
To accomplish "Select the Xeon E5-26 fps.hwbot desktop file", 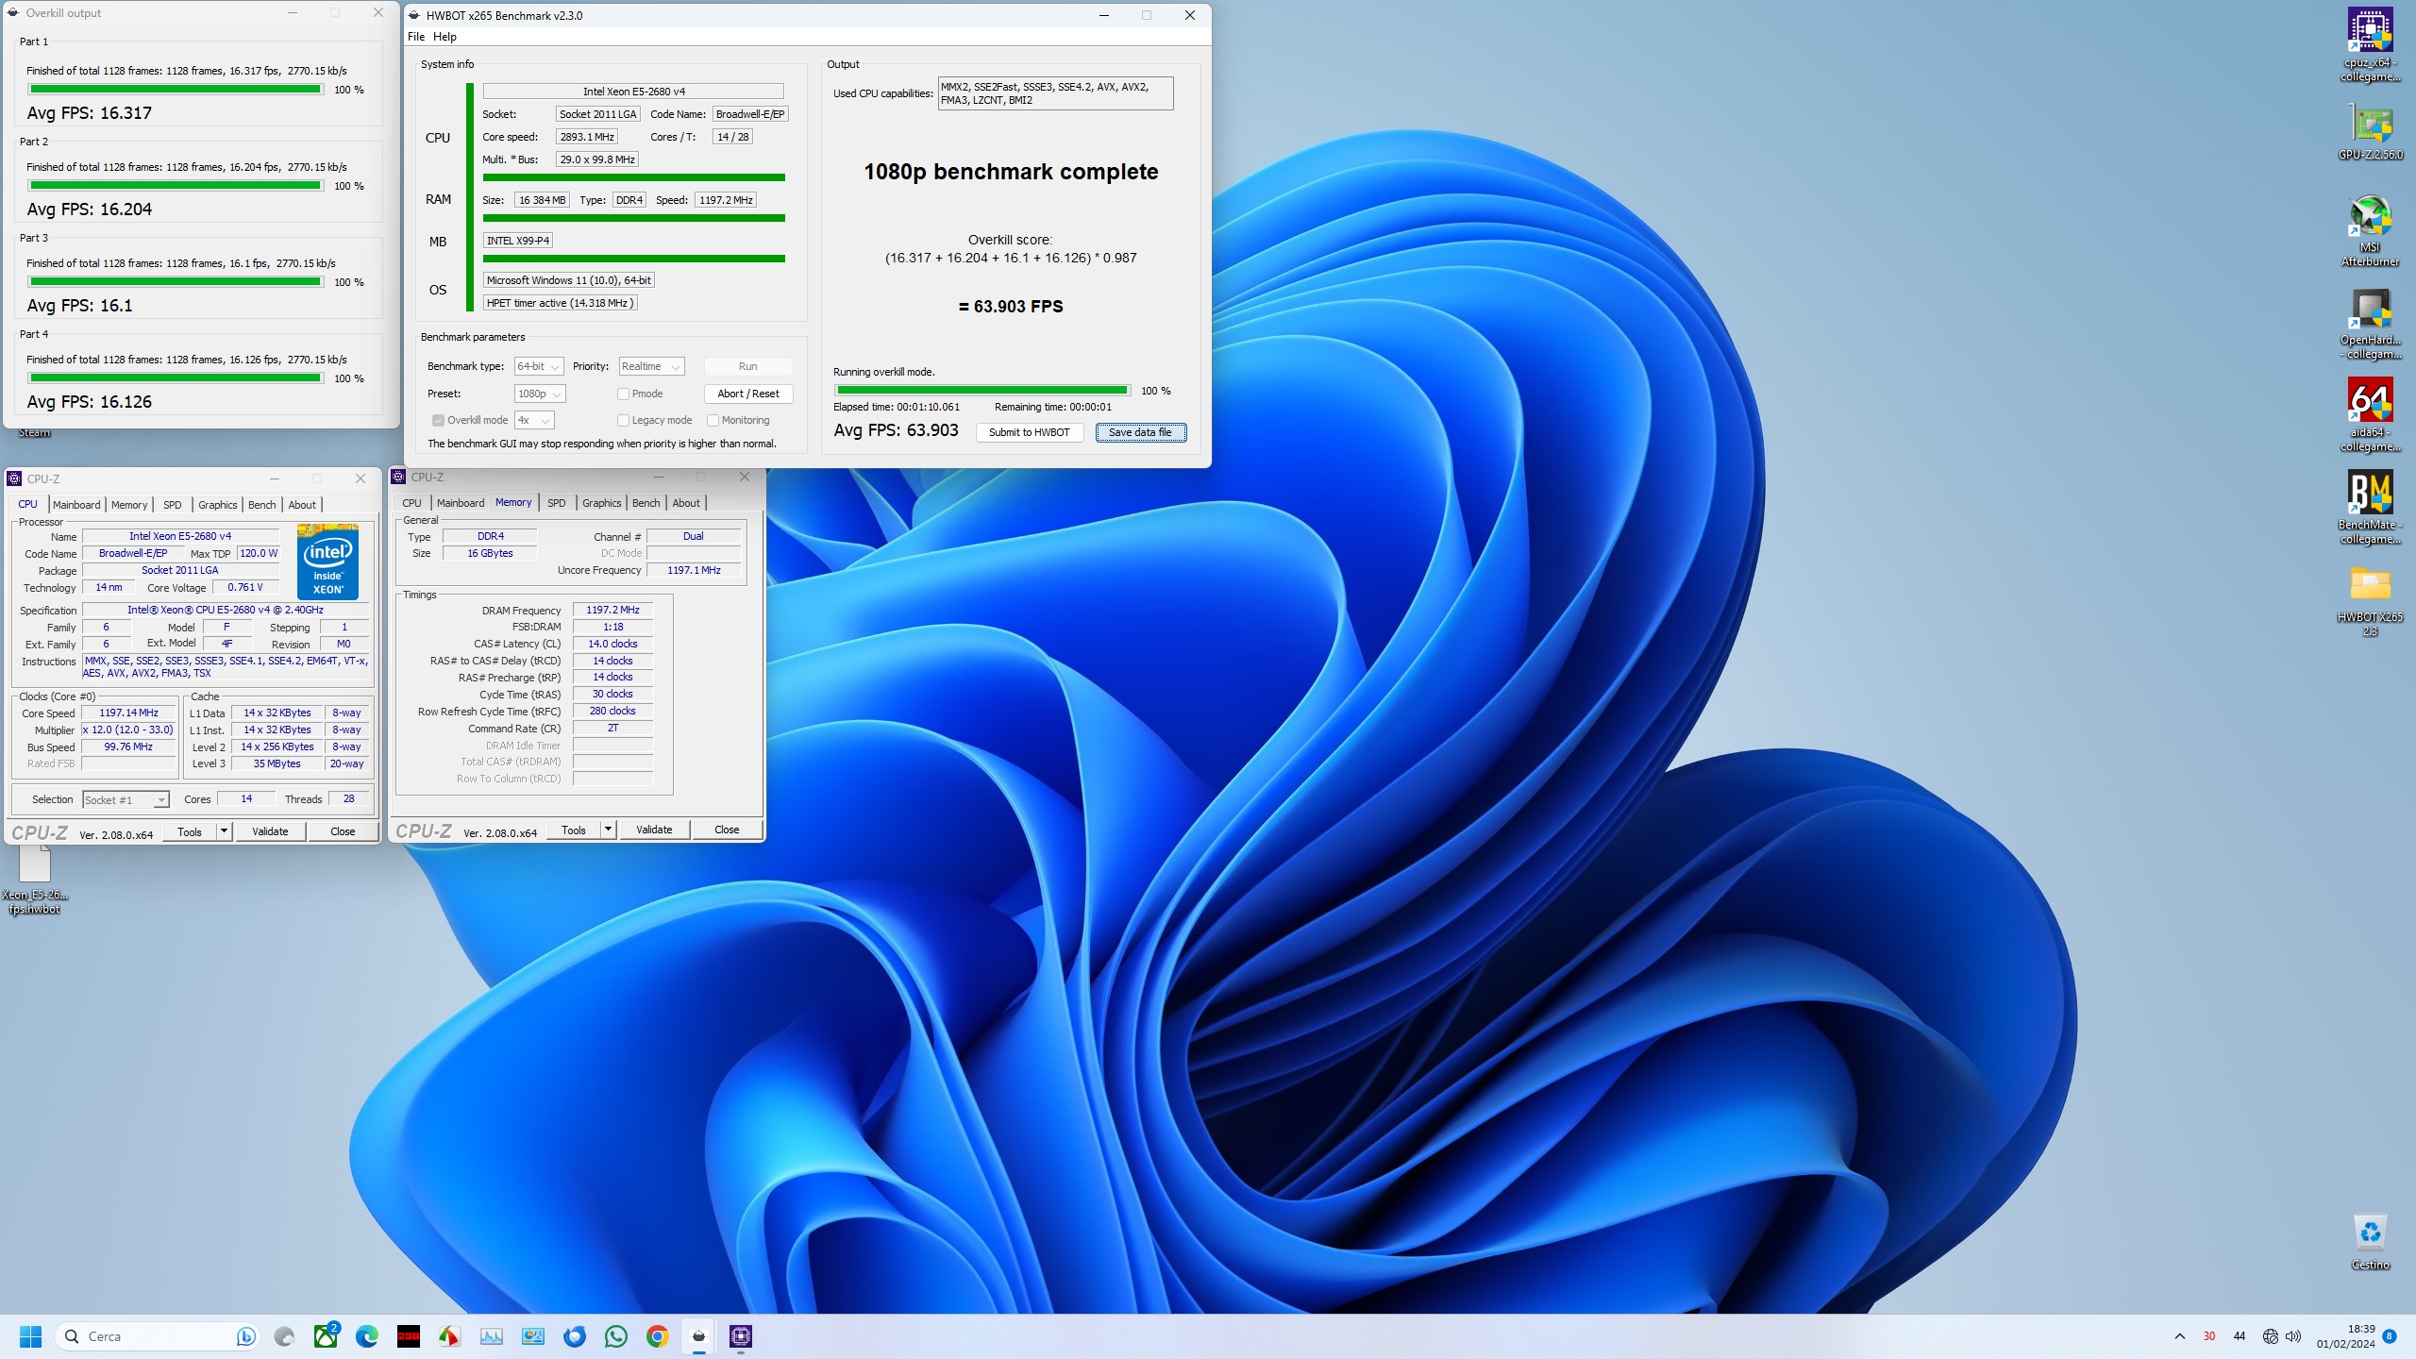I will tap(35, 880).
